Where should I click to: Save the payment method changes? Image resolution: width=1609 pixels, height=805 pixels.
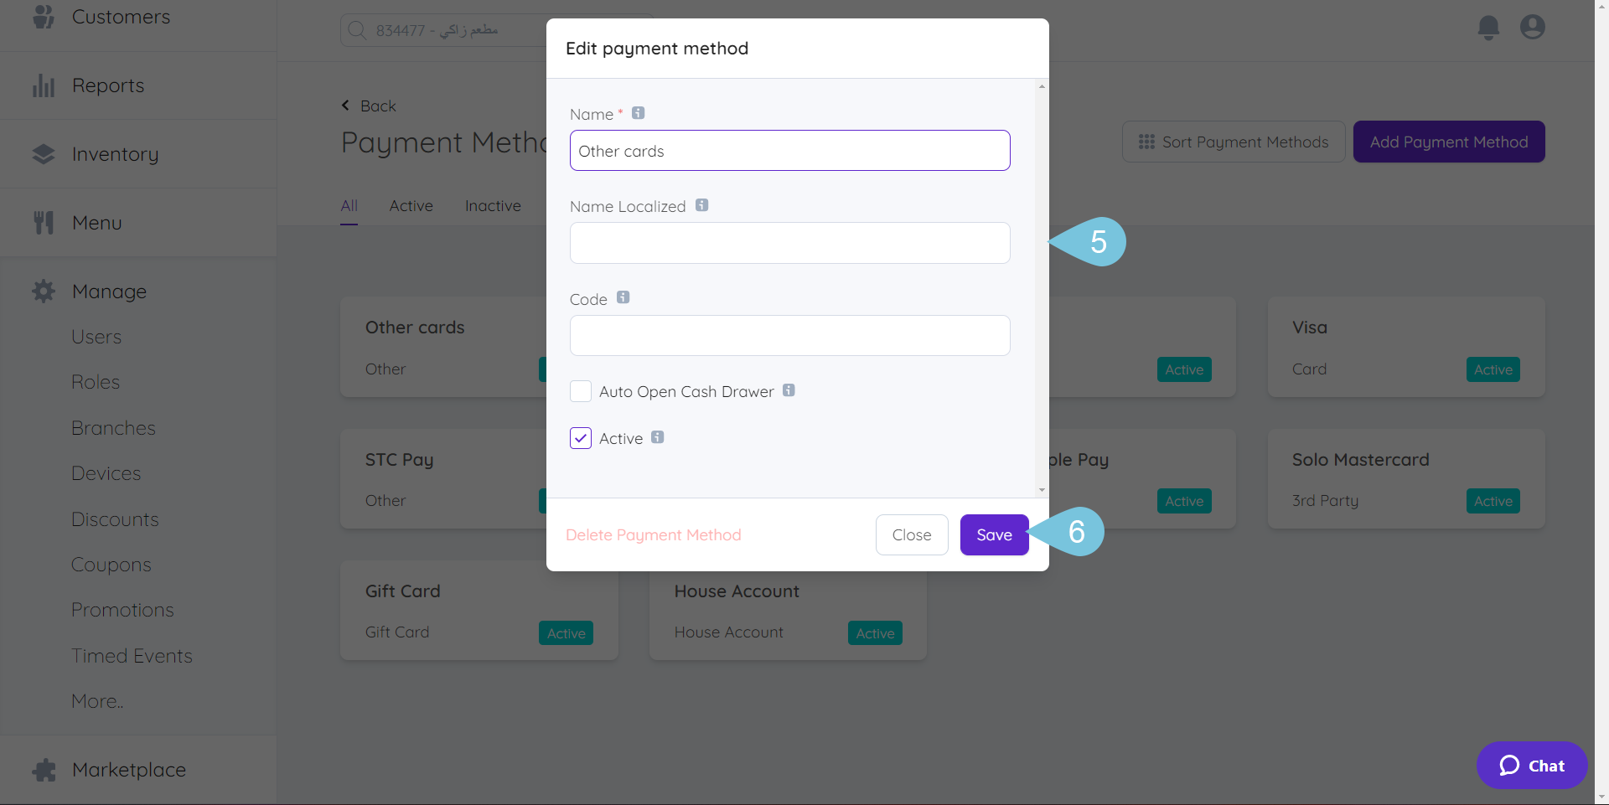(994, 534)
